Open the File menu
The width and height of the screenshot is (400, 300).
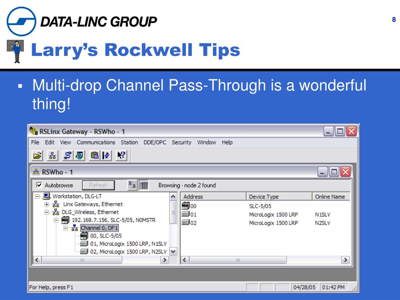pos(35,142)
